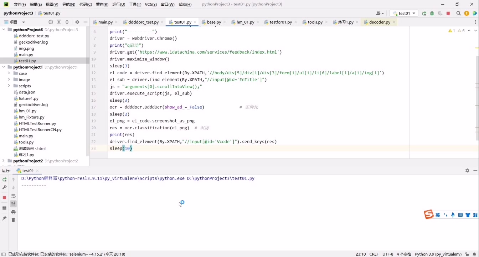The width and height of the screenshot is (479, 257).
Task: Collapse pythonProject1 tree node
Action: tap(4, 67)
